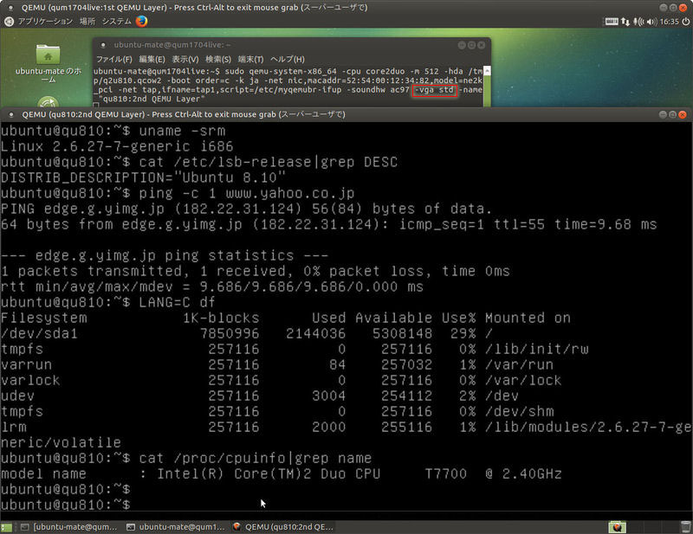Open the terminal's ファイル(F) menu

(114, 59)
